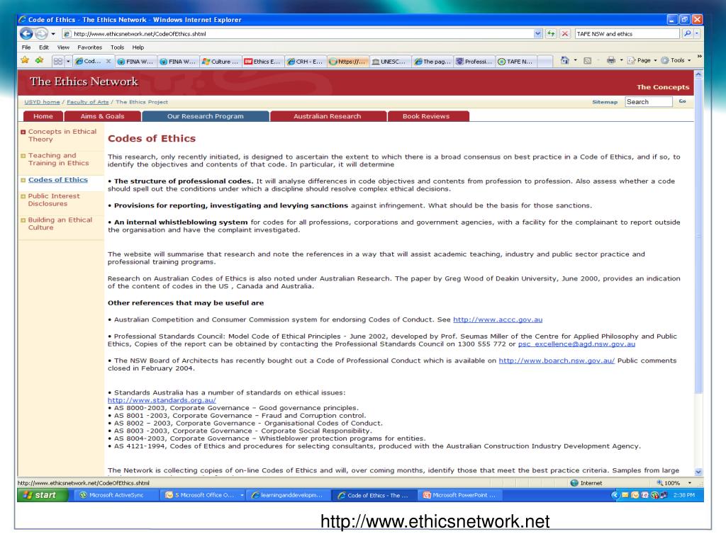This screenshot has width=726, height=544.
Task: Visit the http://www.boarch.nsw.gov.au/ link
Action: coord(557,361)
